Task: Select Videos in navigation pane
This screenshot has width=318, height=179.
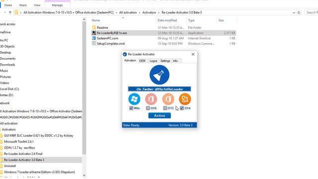Action: click(4, 83)
